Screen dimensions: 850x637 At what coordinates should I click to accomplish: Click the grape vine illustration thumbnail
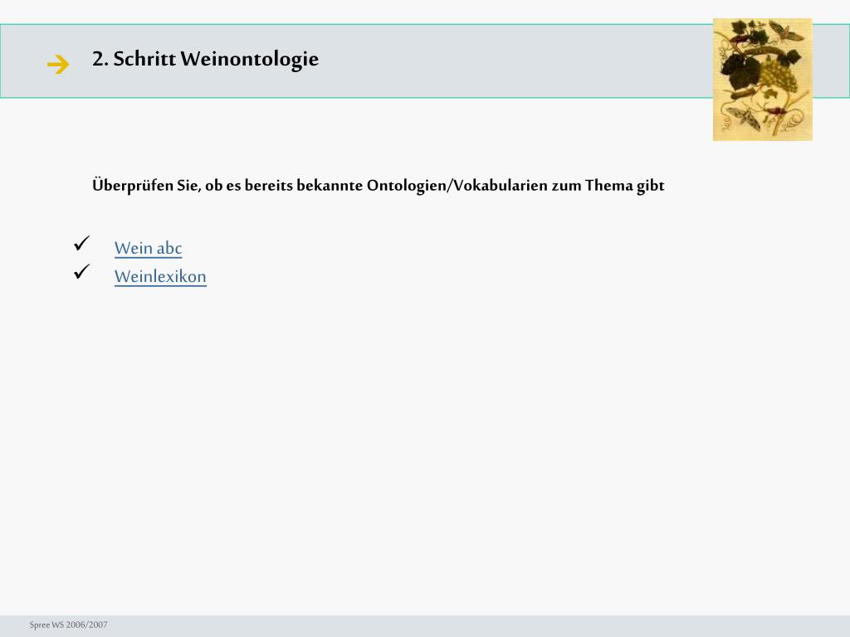[x=762, y=80]
